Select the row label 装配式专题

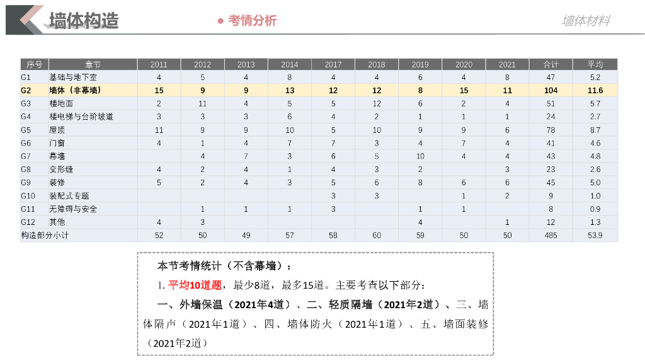click(x=69, y=195)
